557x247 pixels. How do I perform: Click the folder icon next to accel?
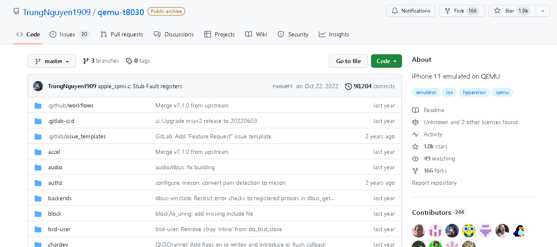click(38, 152)
